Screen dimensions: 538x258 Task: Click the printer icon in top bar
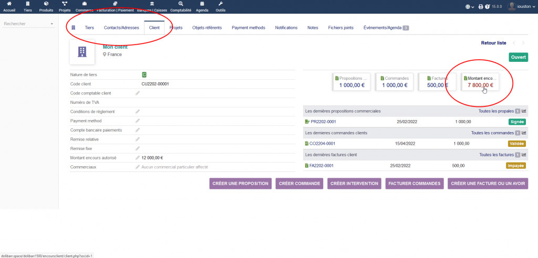[481, 7]
